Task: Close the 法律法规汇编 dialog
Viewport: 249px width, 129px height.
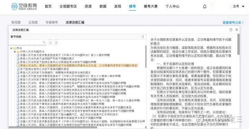Action: [x=237, y=30]
